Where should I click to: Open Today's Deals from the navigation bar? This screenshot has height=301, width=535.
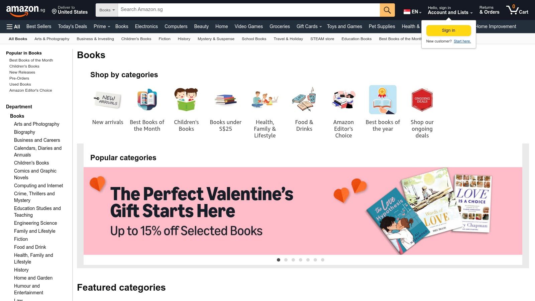(x=72, y=26)
